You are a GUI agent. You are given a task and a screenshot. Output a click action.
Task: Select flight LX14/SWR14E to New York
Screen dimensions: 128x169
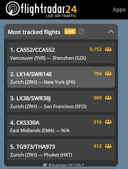[x=61, y=77]
